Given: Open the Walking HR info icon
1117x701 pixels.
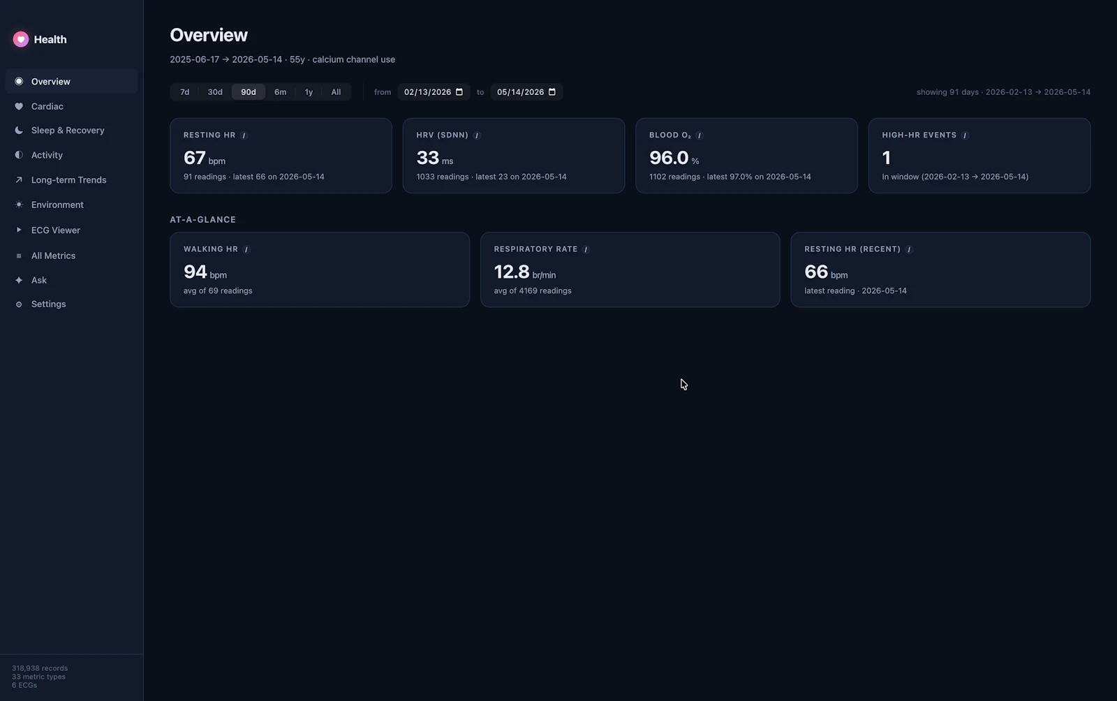Looking at the screenshot, I should pyautogui.click(x=246, y=249).
